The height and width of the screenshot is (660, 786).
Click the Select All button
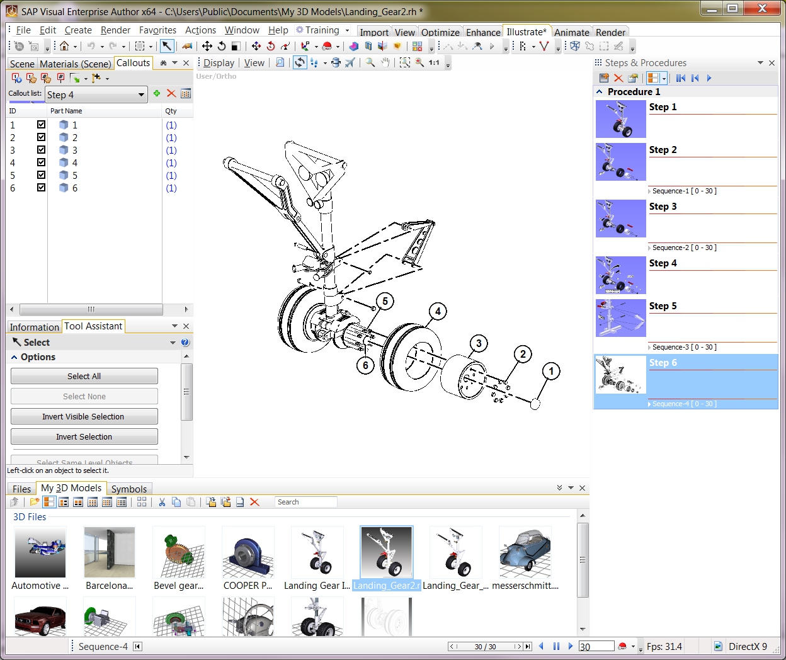pyautogui.click(x=84, y=376)
